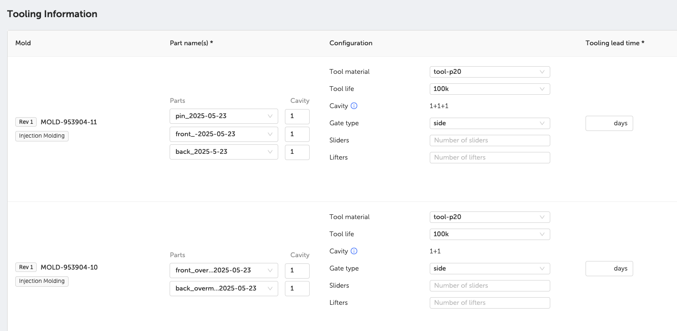This screenshot has height=331, width=677.
Task: Open Tool material dropdown for MOLD-953904-10
Action: tap(489, 217)
